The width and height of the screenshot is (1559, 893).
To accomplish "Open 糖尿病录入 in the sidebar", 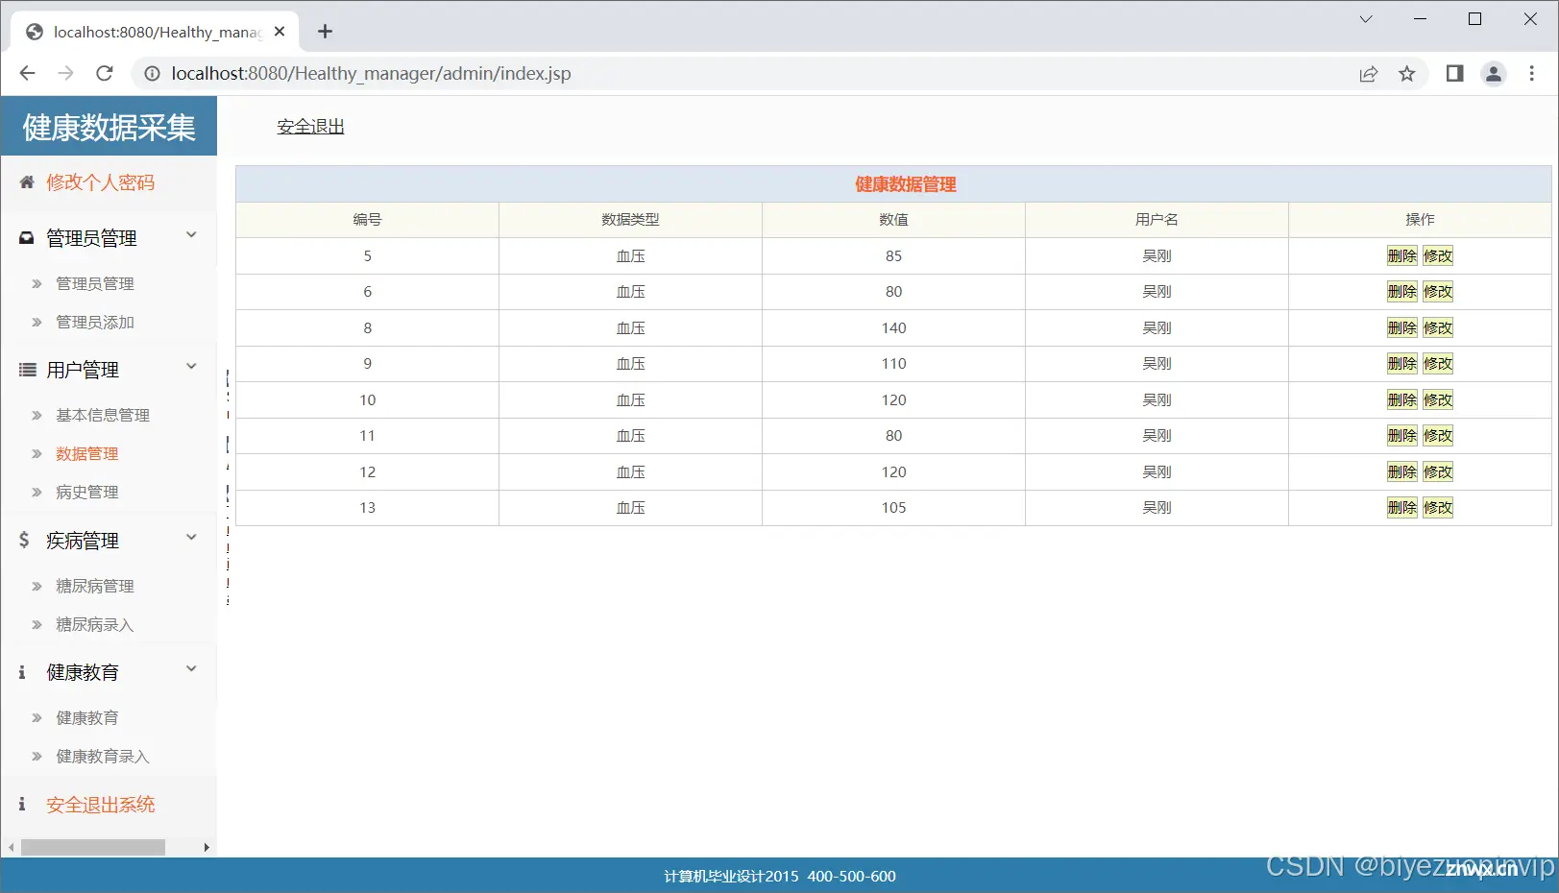I will (95, 624).
